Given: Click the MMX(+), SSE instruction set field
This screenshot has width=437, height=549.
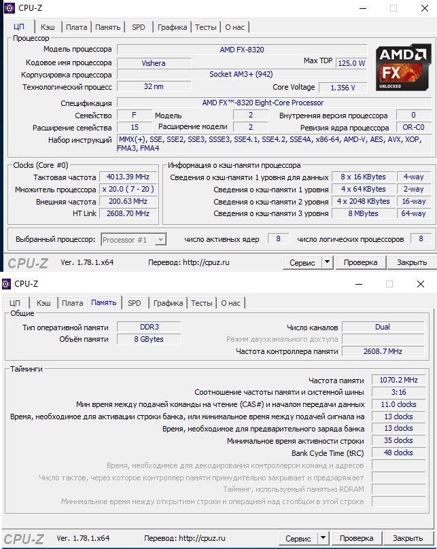Looking at the screenshot, I should pyautogui.click(x=274, y=143).
